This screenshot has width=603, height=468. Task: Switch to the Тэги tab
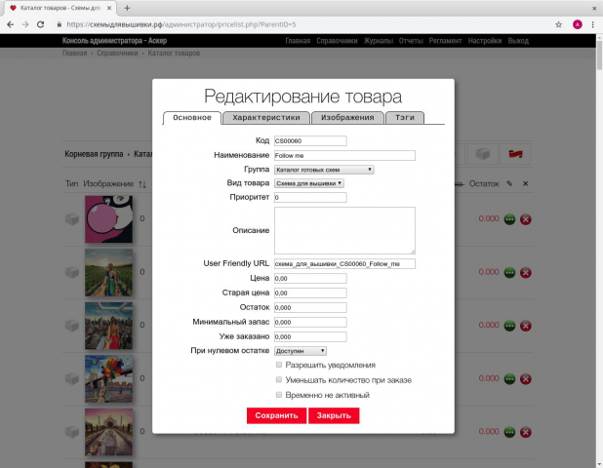click(x=405, y=118)
